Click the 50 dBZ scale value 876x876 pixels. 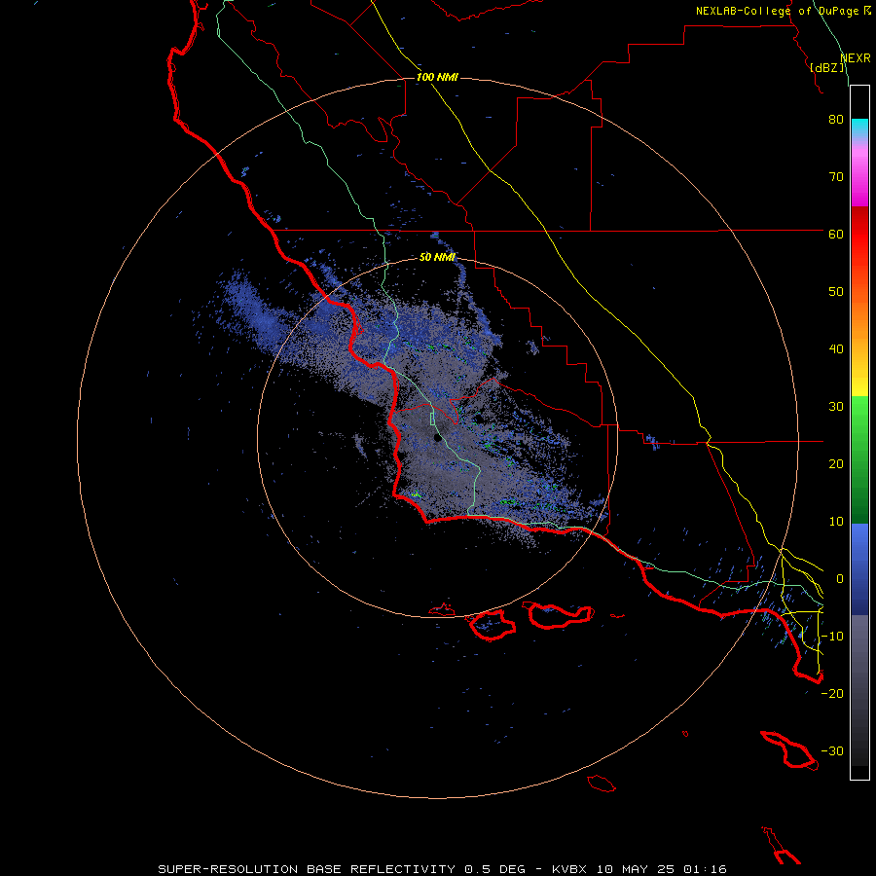tap(836, 292)
